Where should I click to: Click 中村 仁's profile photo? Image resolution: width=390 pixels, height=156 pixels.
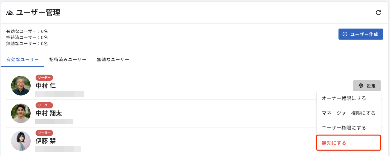click(21, 86)
